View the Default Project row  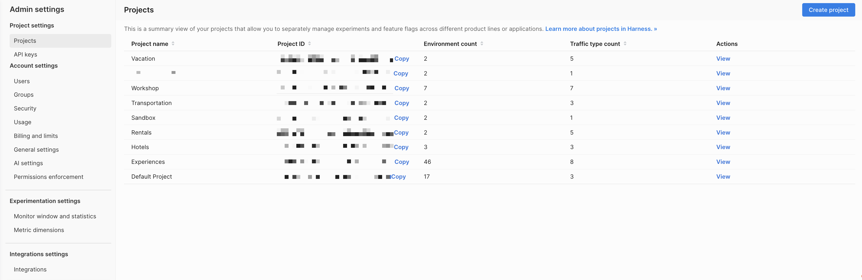(723, 177)
